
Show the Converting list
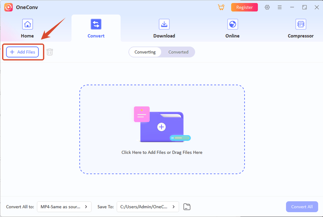coord(145,52)
